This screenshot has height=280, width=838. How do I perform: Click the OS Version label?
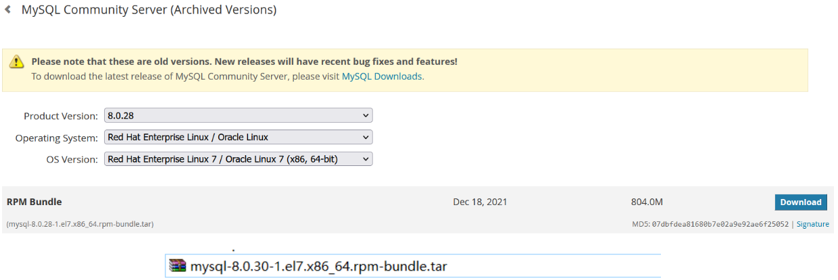pos(71,159)
